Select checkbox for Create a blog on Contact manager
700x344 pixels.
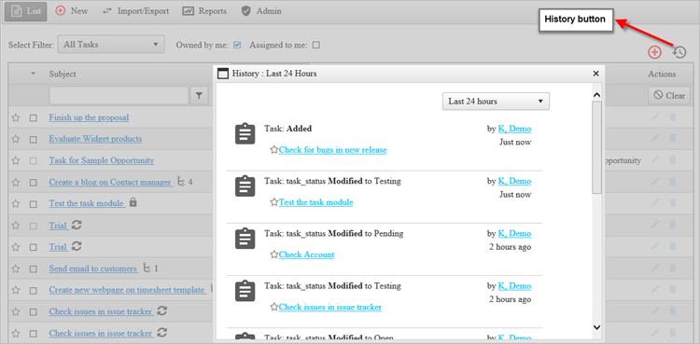[x=33, y=183]
